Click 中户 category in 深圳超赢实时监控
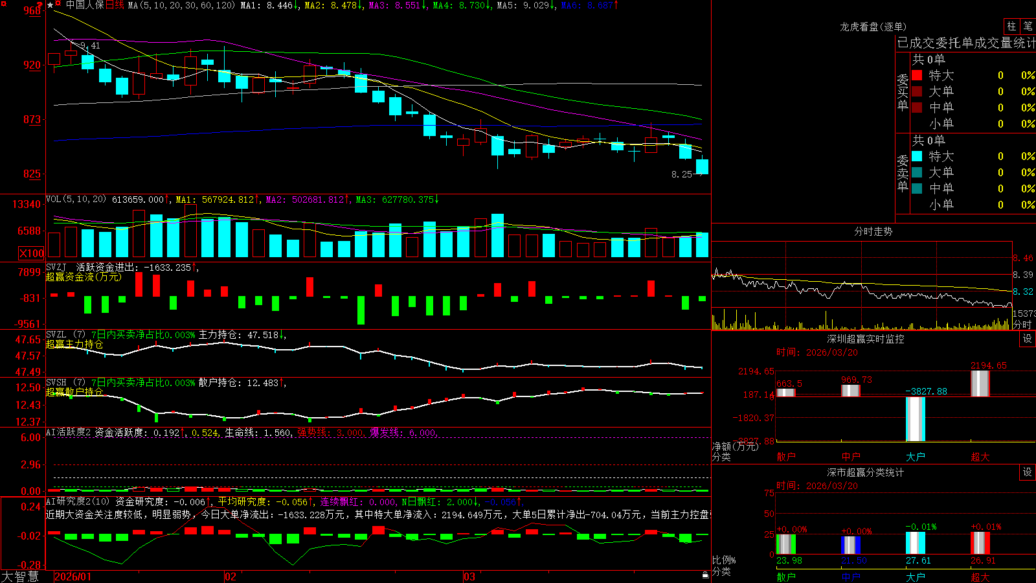 coord(851,457)
